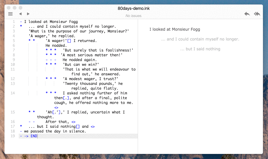Click line number 14 in gutter

click(13, 93)
